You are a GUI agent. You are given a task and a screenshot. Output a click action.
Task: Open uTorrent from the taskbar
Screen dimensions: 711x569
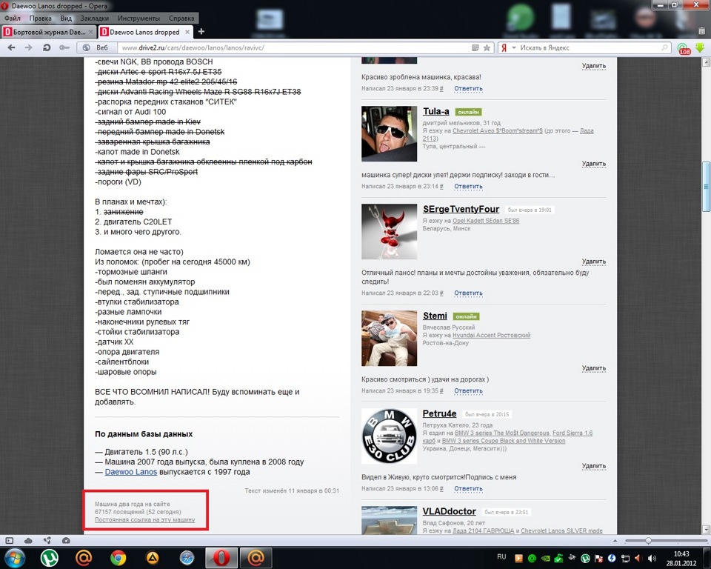(x=49, y=557)
